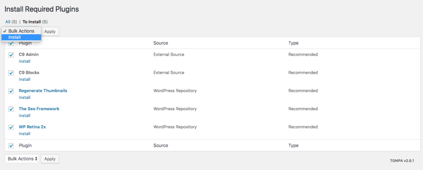Uncheck the C9 Blocks plugin checkbox
This screenshot has height=170, width=423.
(11, 73)
